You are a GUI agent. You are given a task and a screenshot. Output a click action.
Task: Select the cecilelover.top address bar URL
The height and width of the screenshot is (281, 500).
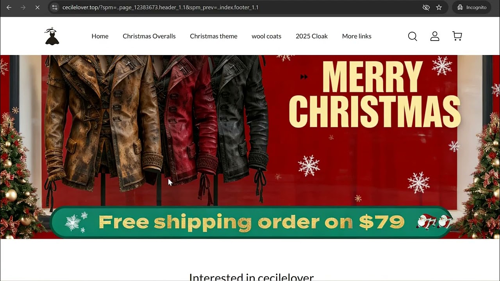click(160, 7)
